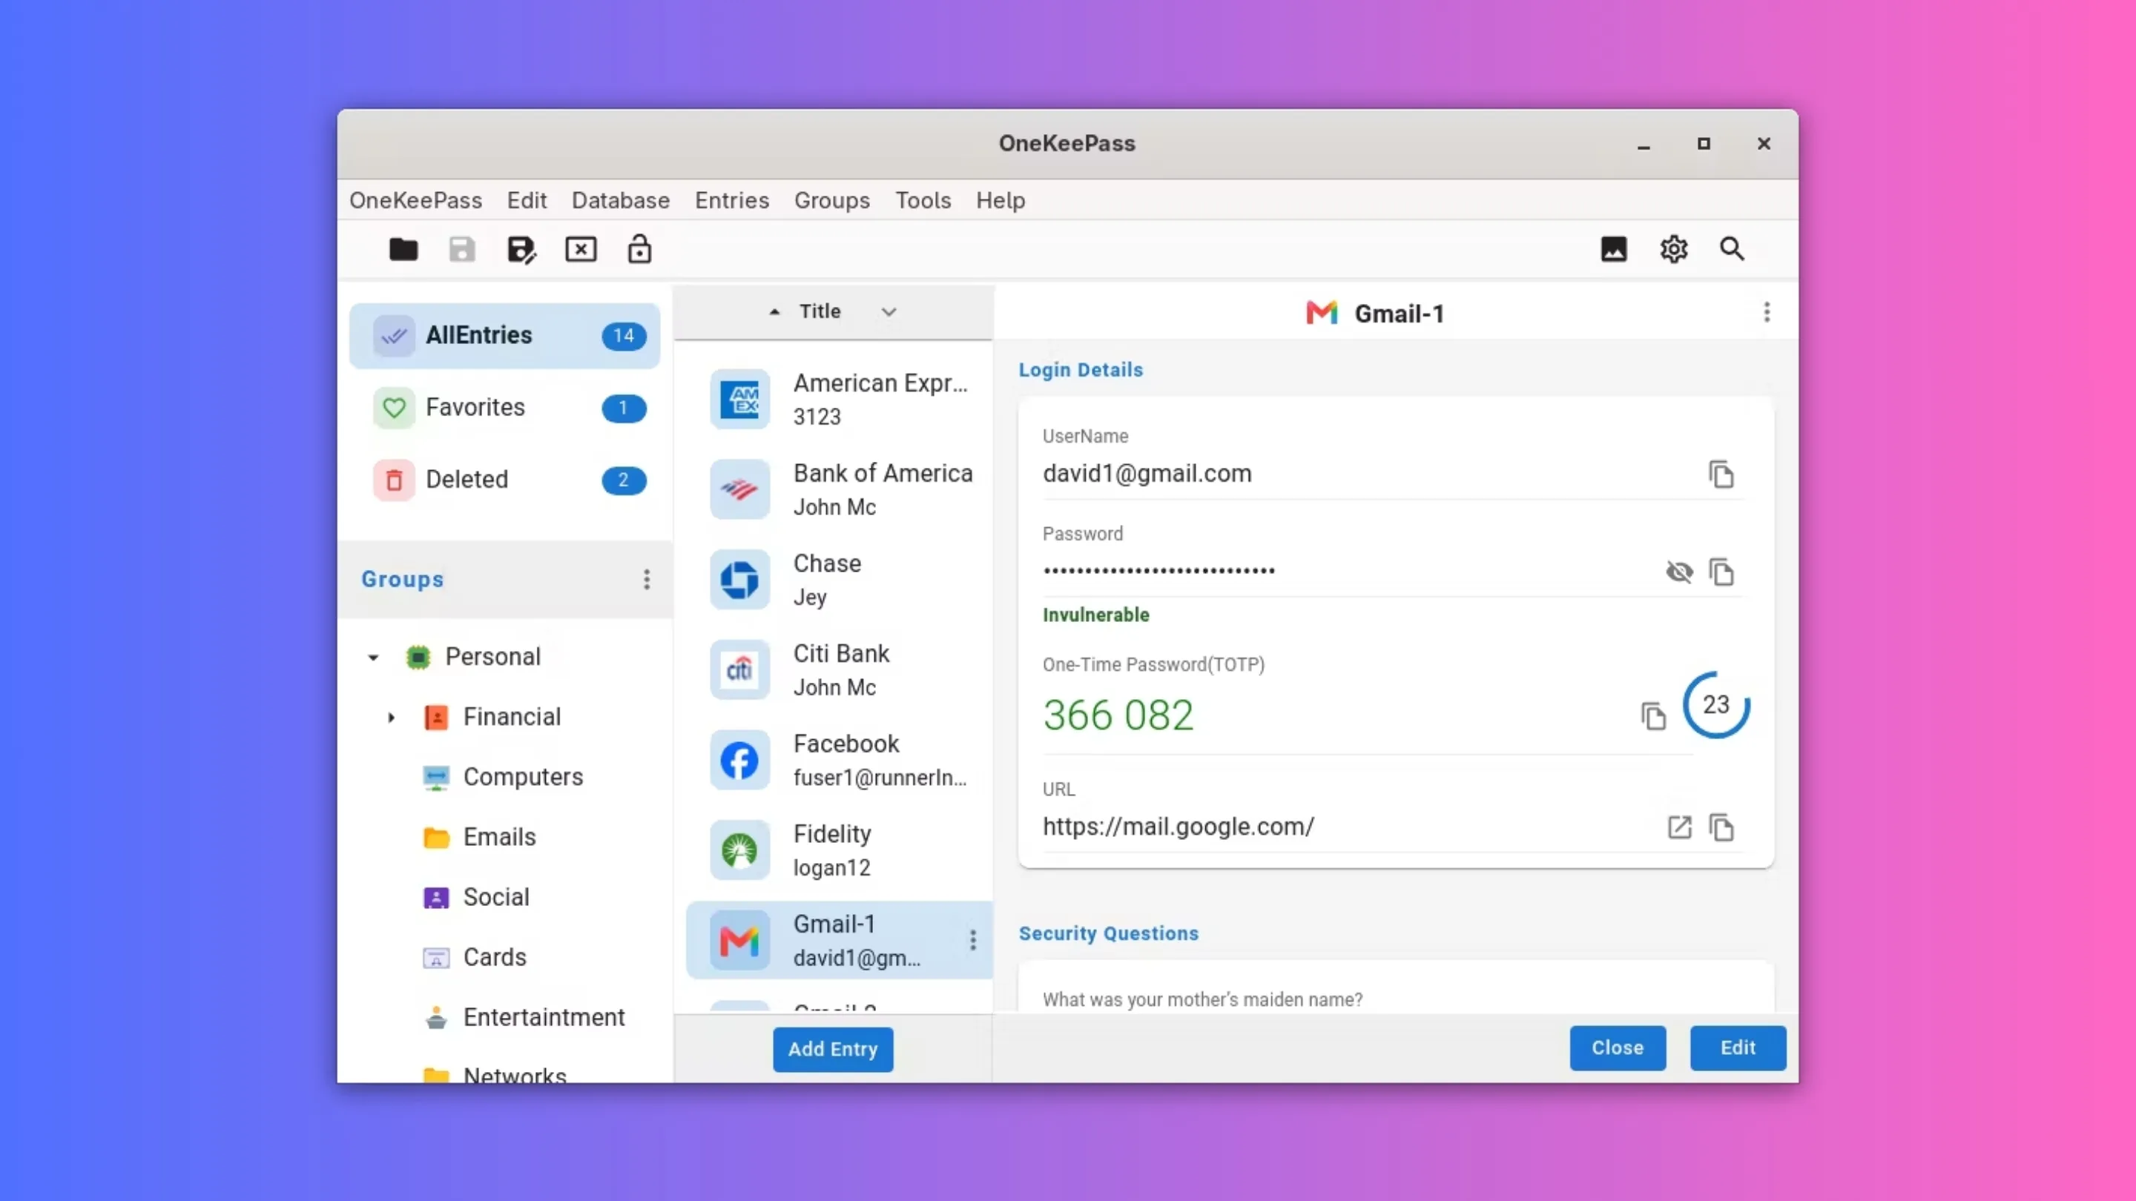Click the Deleted trash icon
Viewport: 2136px width, 1201px height.
coord(394,480)
